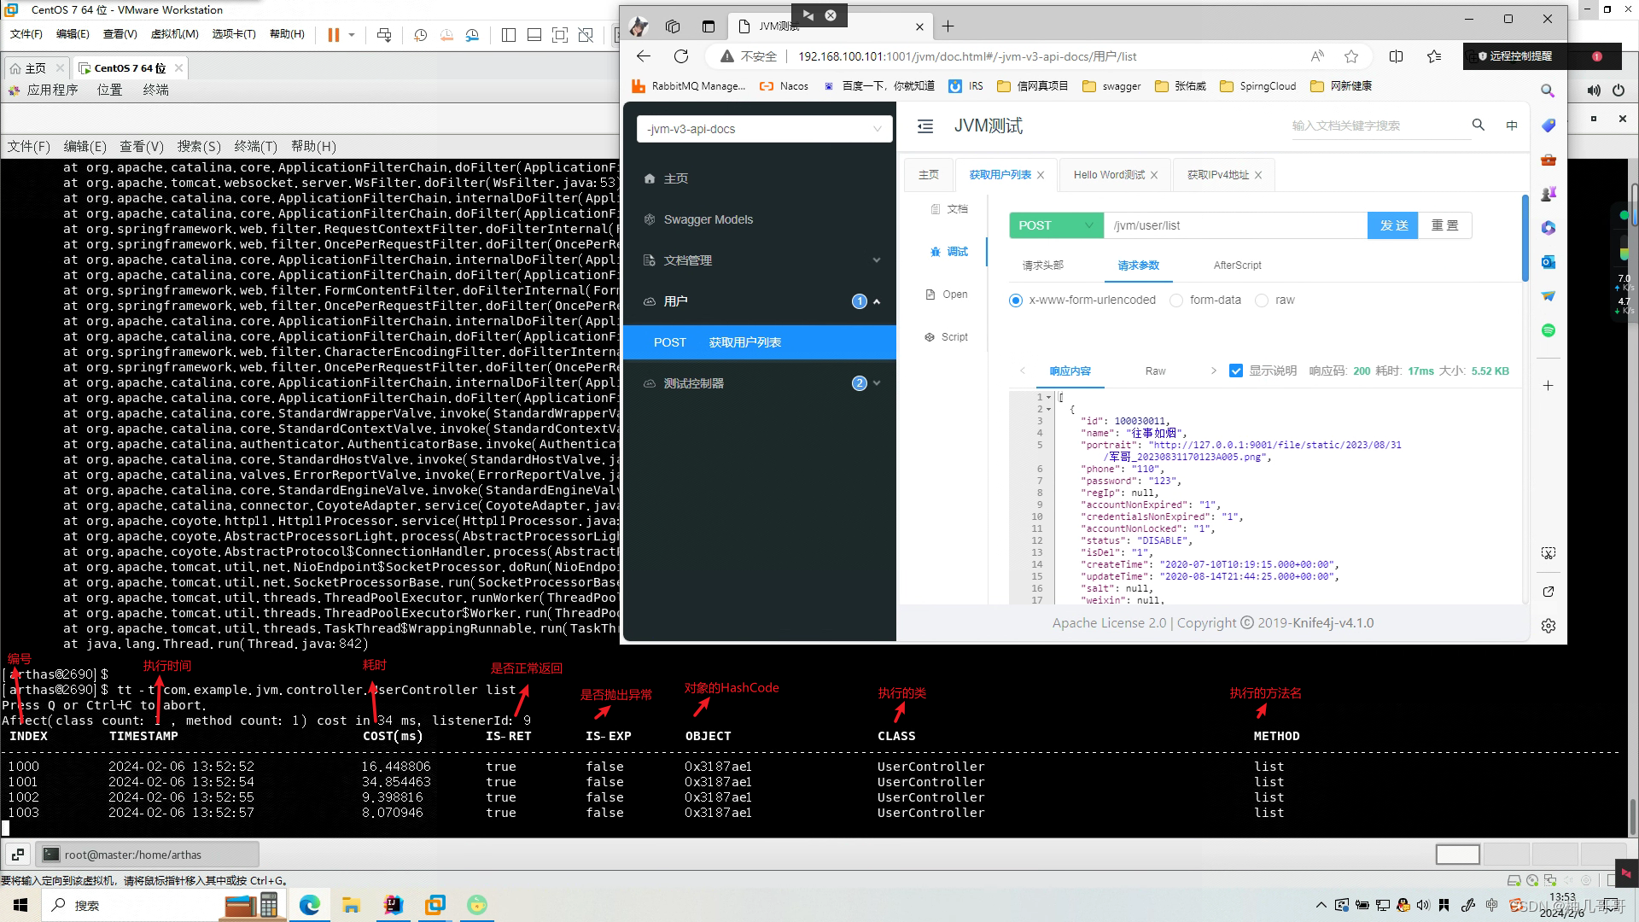Collapse JSON line 2 fold arrow

1049,409
